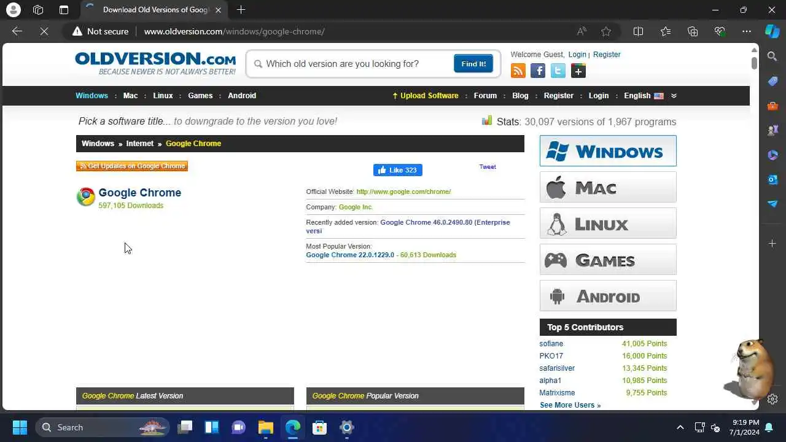Open sidebar Tools briefcase icon
786x442 pixels.
click(x=772, y=106)
